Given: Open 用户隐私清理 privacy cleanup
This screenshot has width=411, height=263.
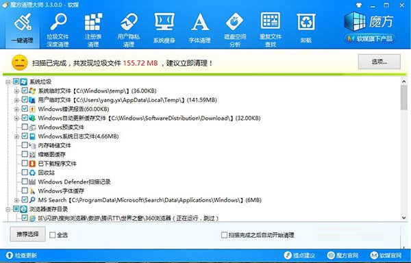Looking at the screenshot, I should point(129,29).
